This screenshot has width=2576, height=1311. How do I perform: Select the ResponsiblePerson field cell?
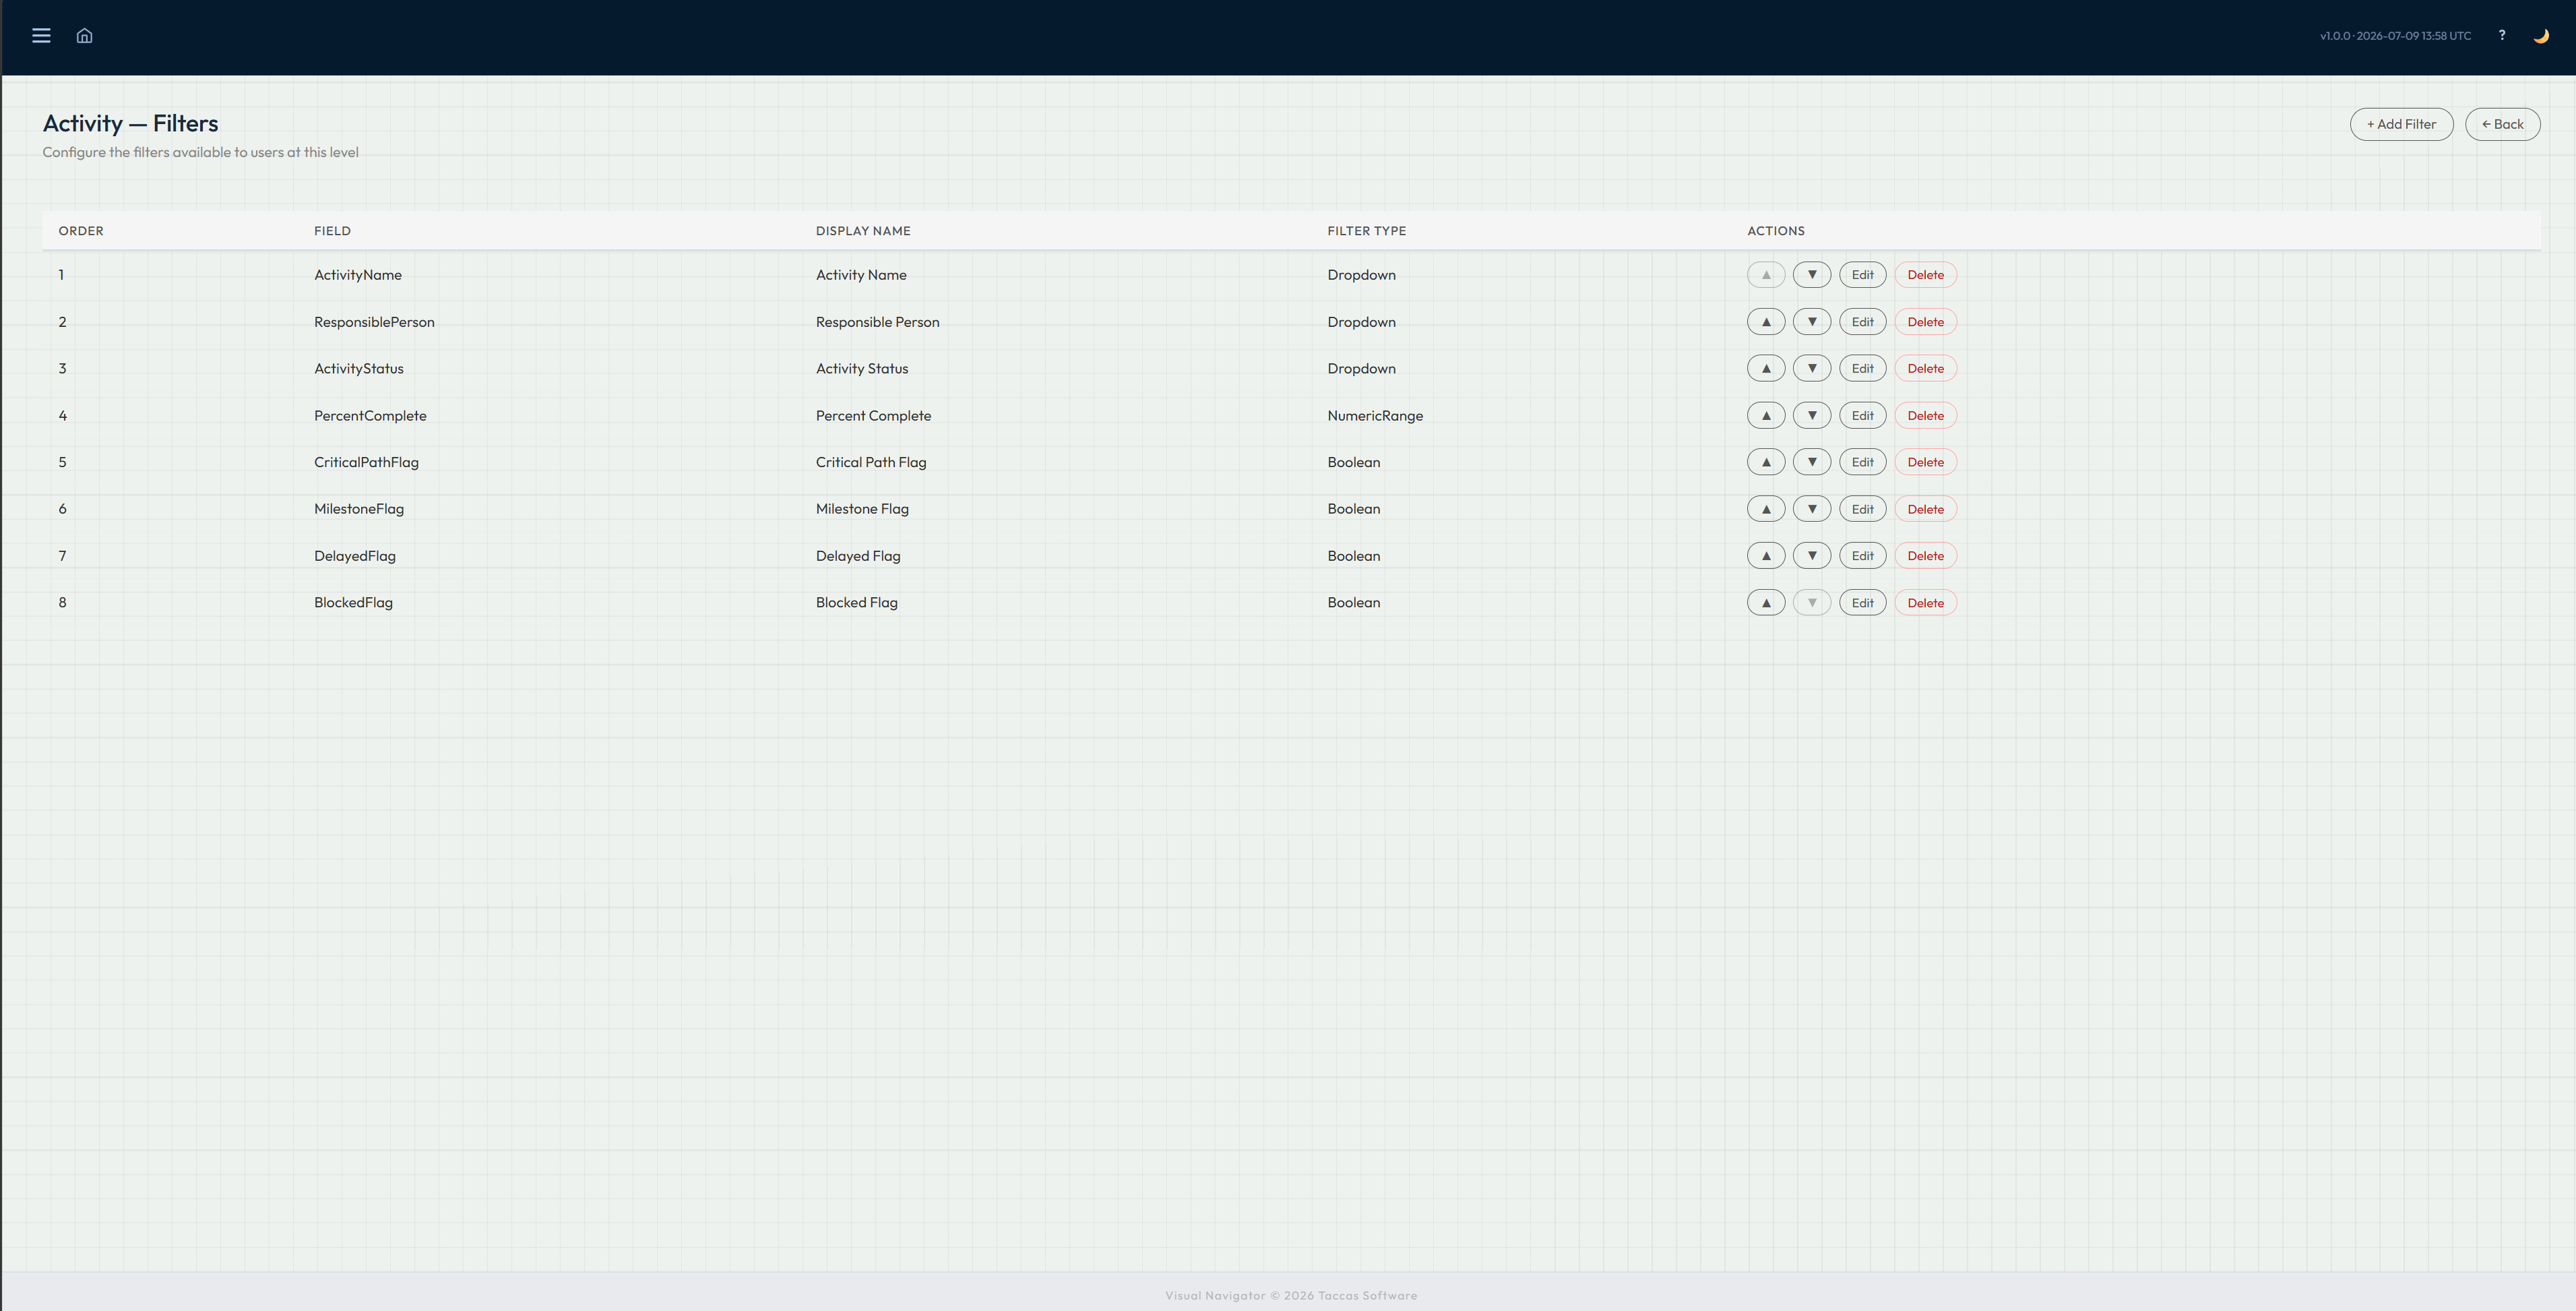click(x=374, y=322)
